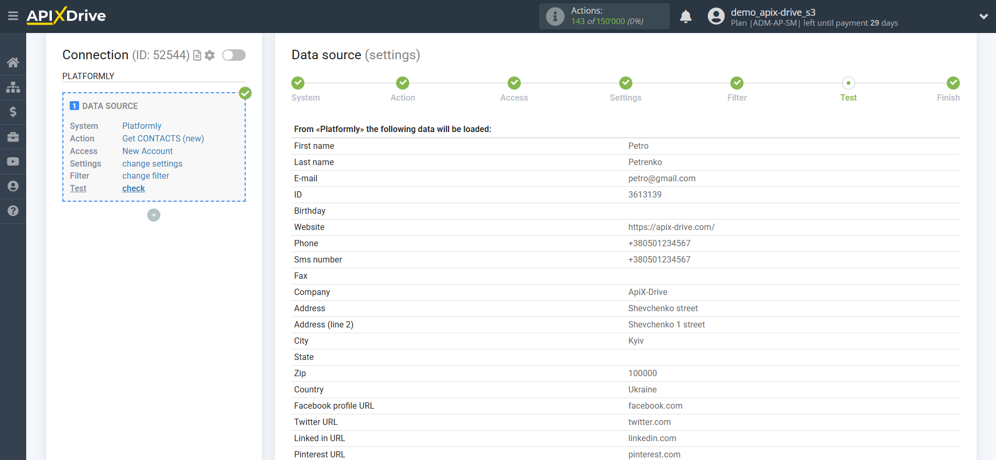
Task: Click the actions counter 143 of 150'000
Action: coord(607,21)
